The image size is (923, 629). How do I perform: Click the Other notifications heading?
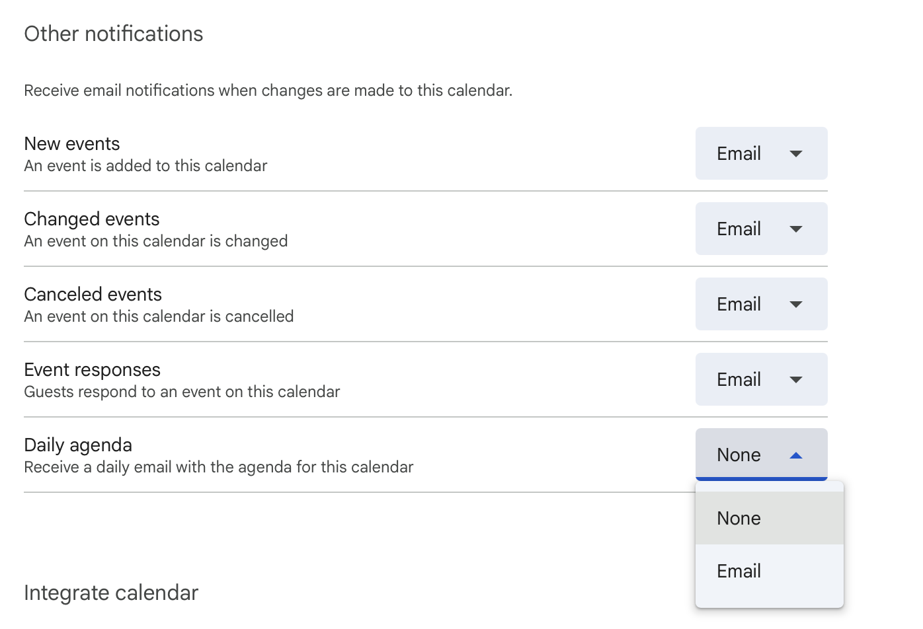coord(114,34)
